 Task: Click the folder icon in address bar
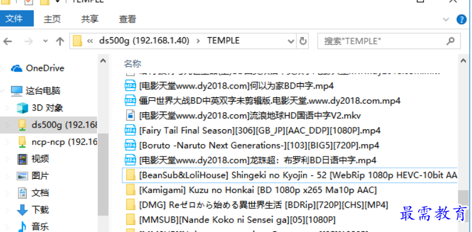[78, 41]
